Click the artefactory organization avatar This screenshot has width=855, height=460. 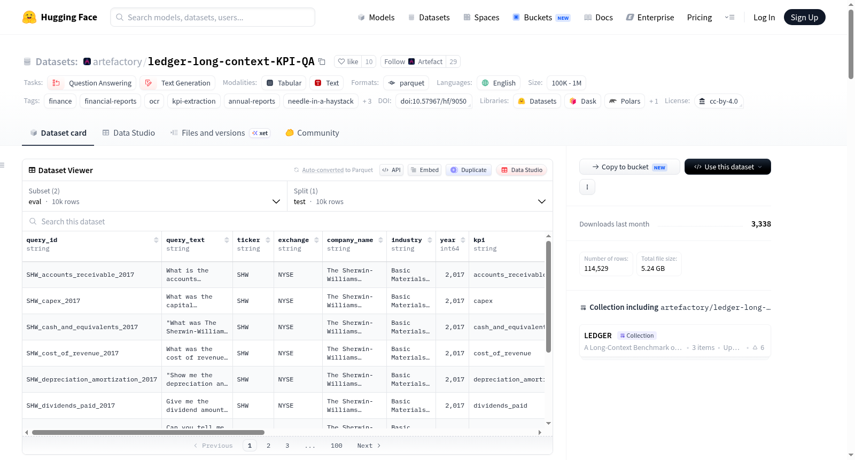click(x=87, y=61)
